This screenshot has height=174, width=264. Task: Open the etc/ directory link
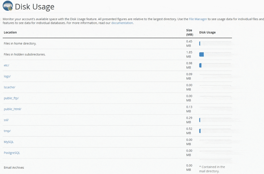(x=6, y=65)
